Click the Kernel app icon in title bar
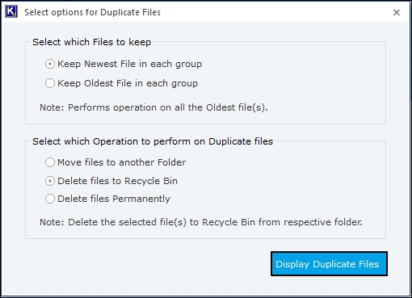Screen dimensions: 412x298 click(x=11, y=11)
